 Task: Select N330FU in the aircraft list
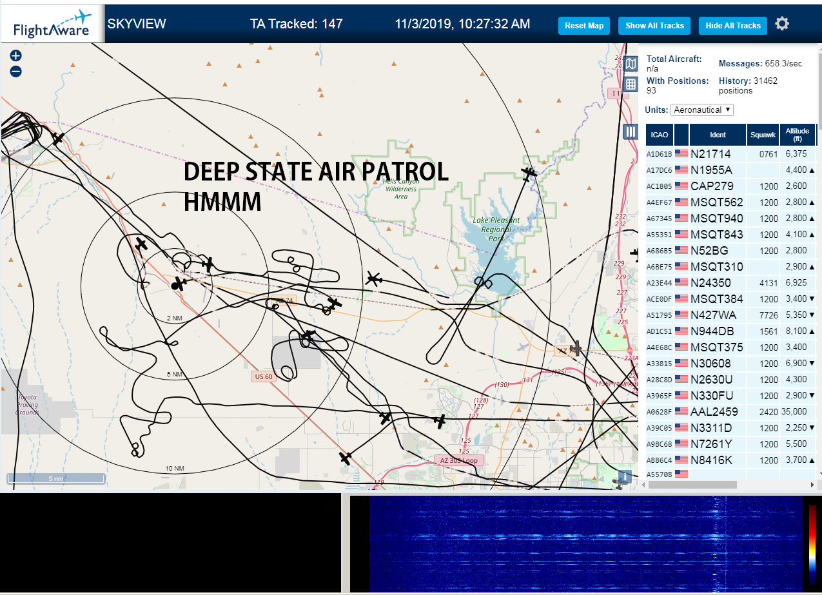coord(731,396)
